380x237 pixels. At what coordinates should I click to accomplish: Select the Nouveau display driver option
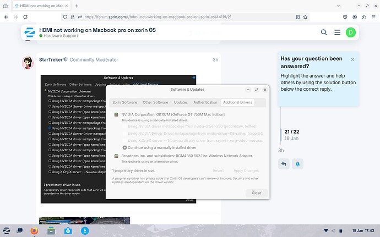[x=124, y=140]
